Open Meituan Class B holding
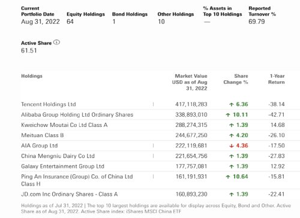The width and height of the screenshot is (300, 218). 43,135
